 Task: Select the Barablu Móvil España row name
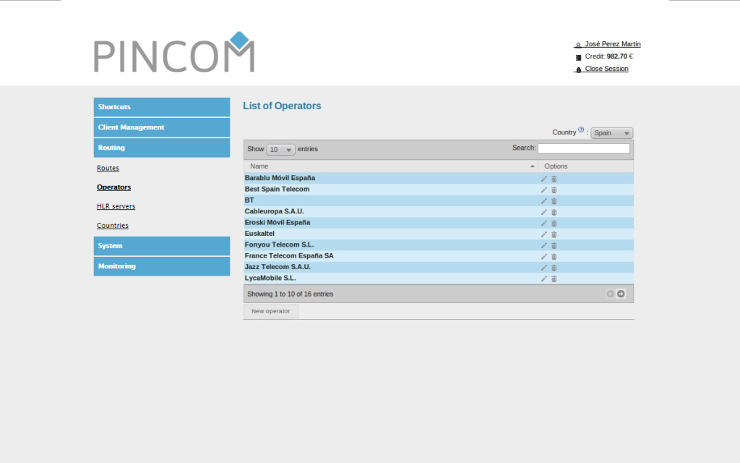[x=280, y=178]
